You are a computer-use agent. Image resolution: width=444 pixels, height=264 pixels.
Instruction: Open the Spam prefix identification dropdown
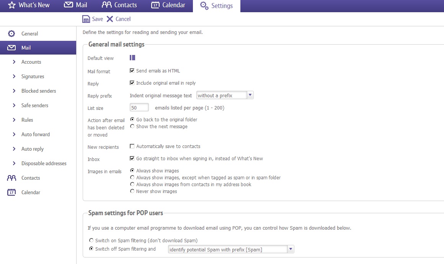pos(290,249)
